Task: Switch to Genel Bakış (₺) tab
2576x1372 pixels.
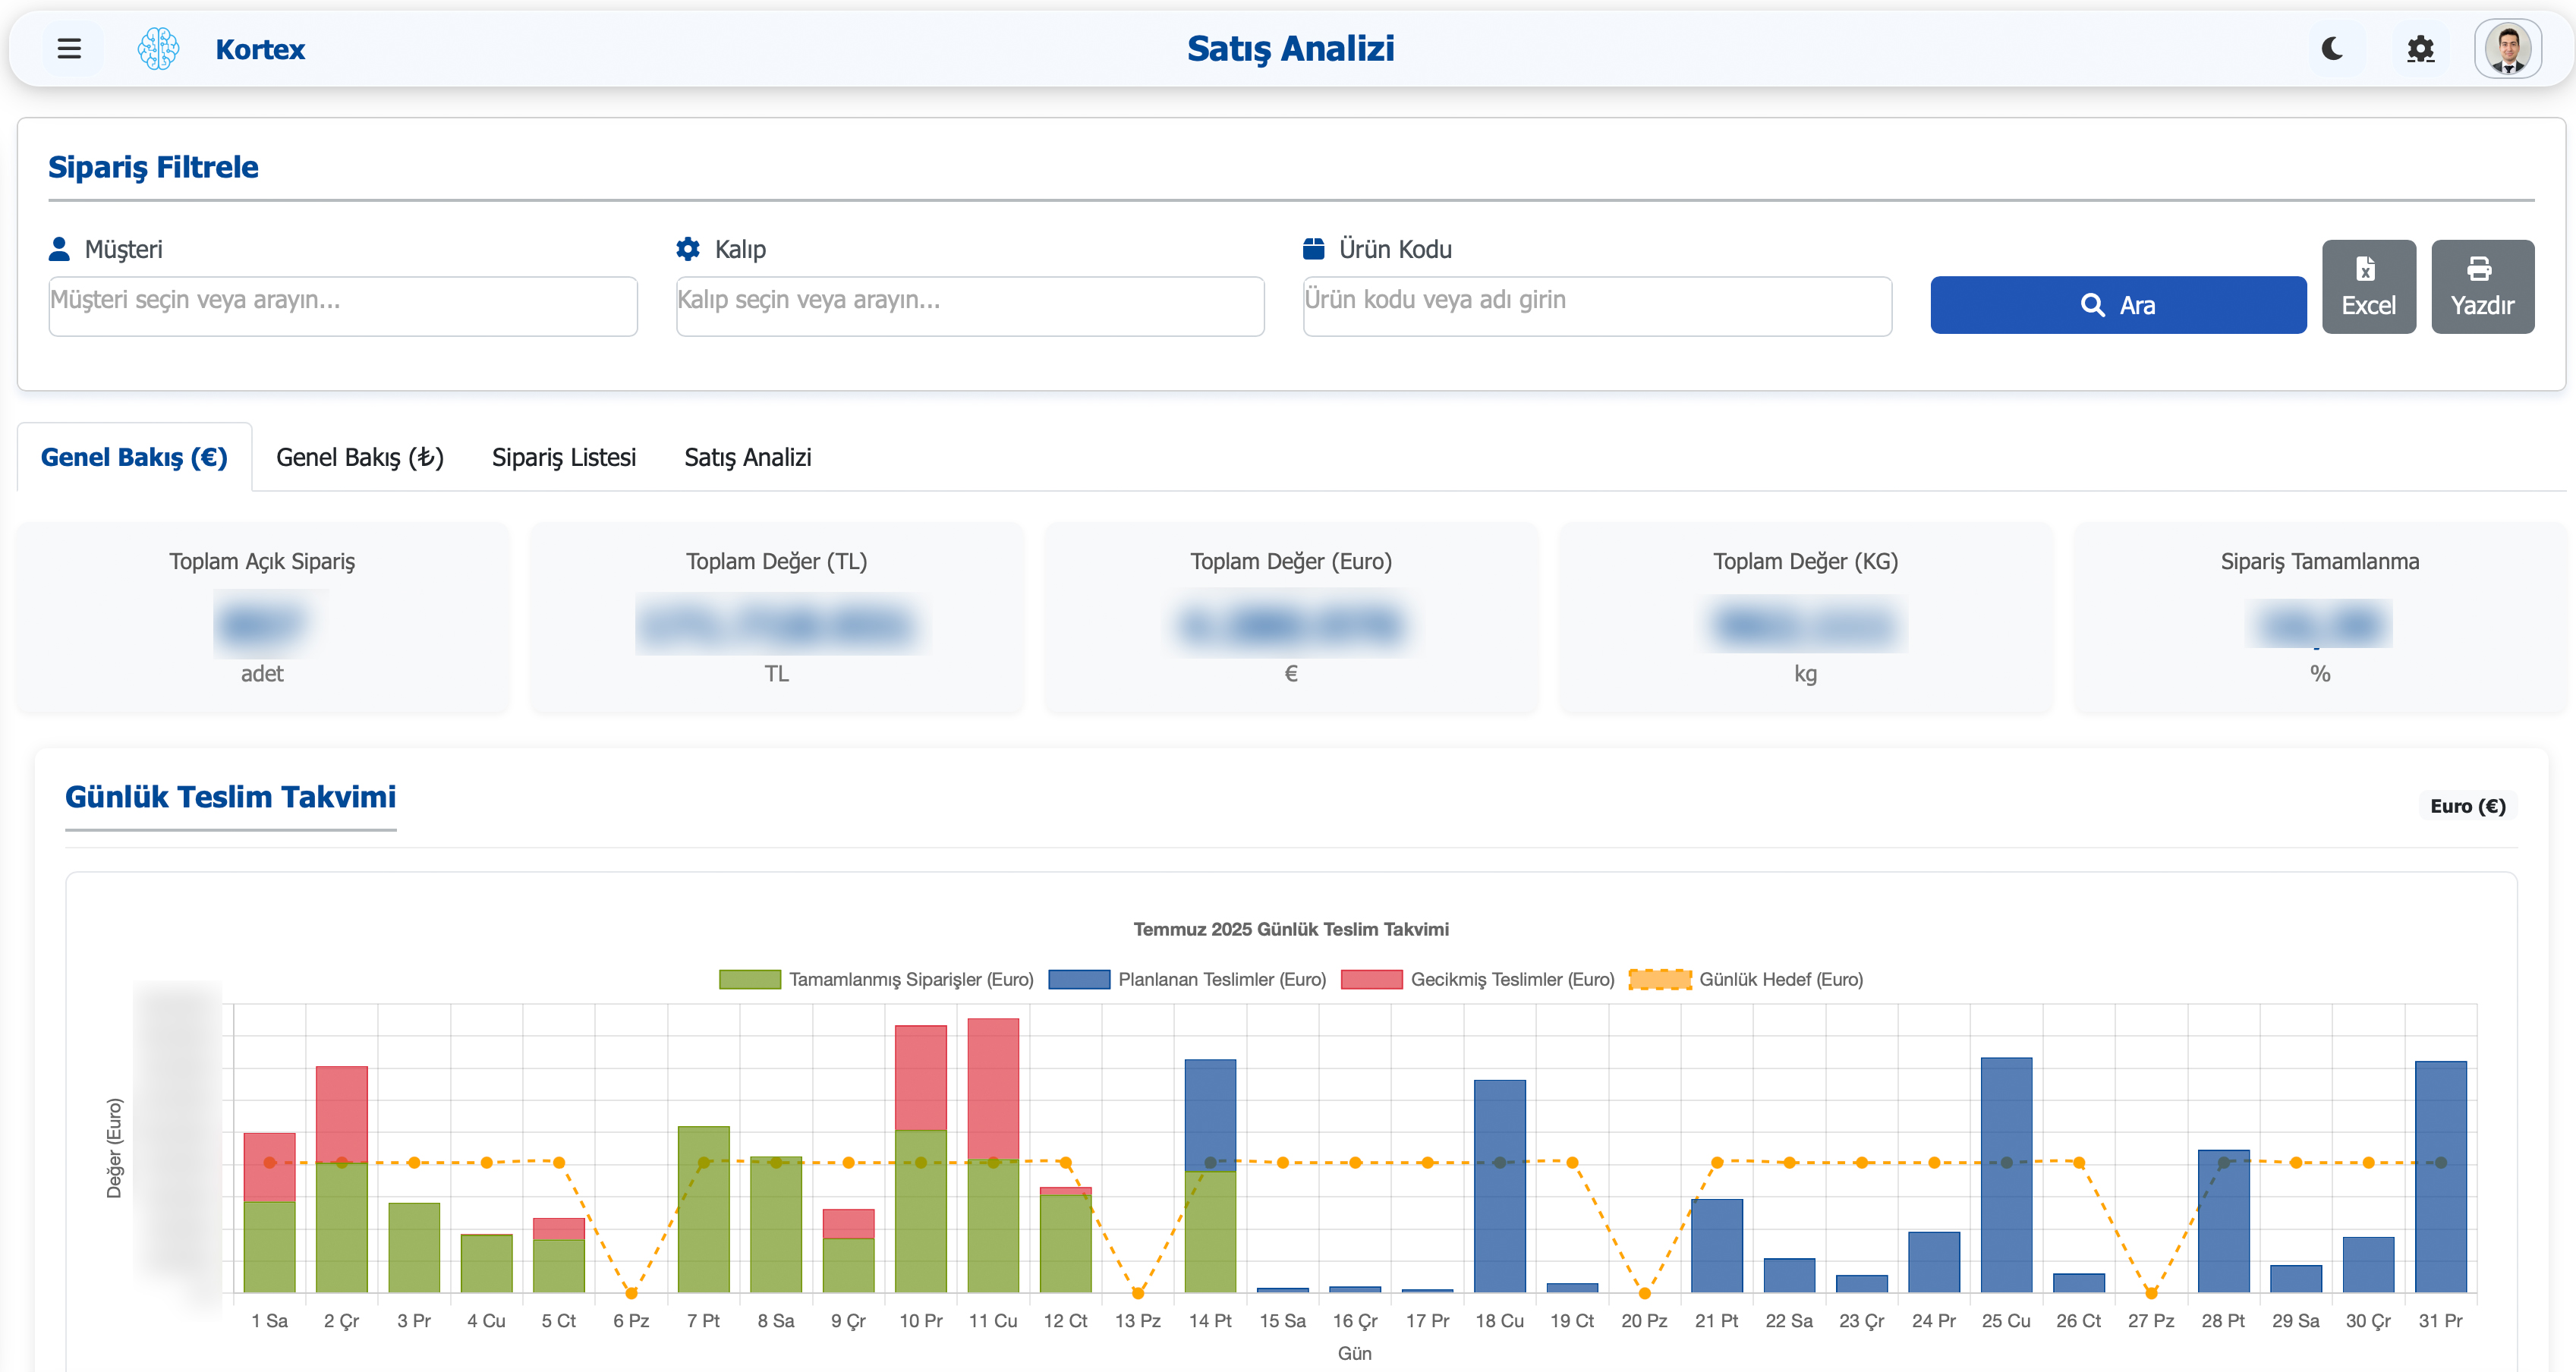Action: (x=359, y=457)
